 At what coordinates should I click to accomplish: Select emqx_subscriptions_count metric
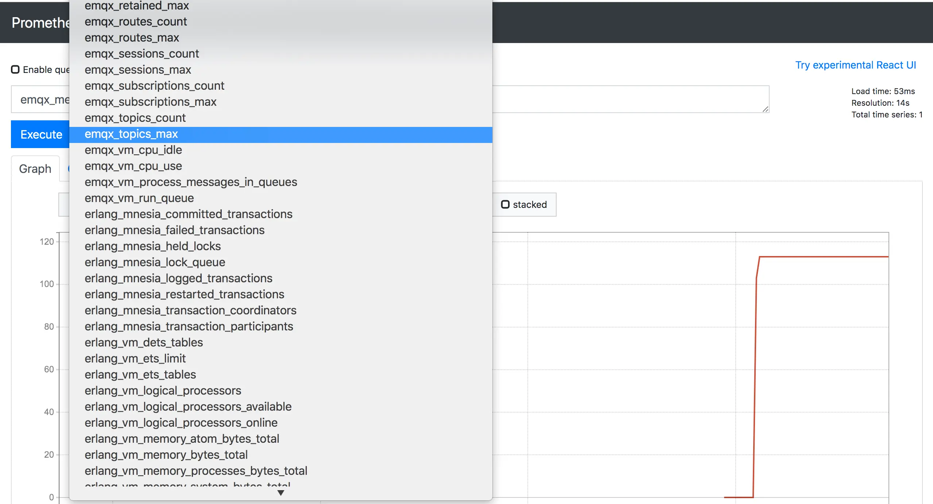pos(154,86)
